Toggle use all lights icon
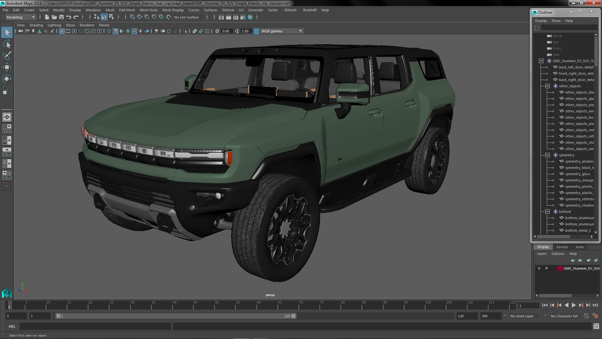This screenshot has width=602, height=339. (140, 31)
